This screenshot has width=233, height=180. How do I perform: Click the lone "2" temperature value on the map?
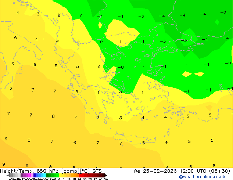(59, 15)
